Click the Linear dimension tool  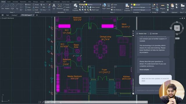click(x=67, y=5)
